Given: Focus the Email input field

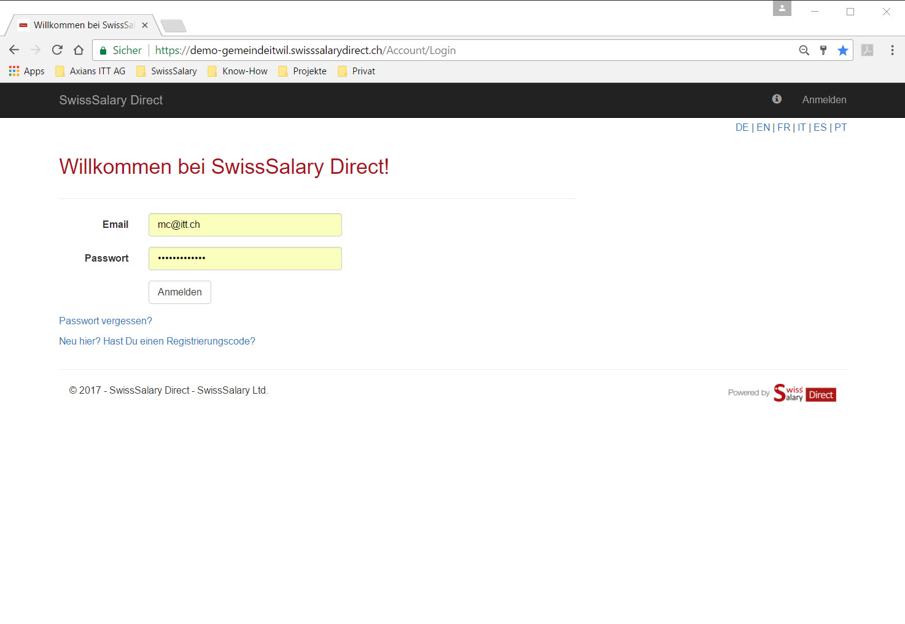Looking at the screenshot, I should click(x=245, y=225).
